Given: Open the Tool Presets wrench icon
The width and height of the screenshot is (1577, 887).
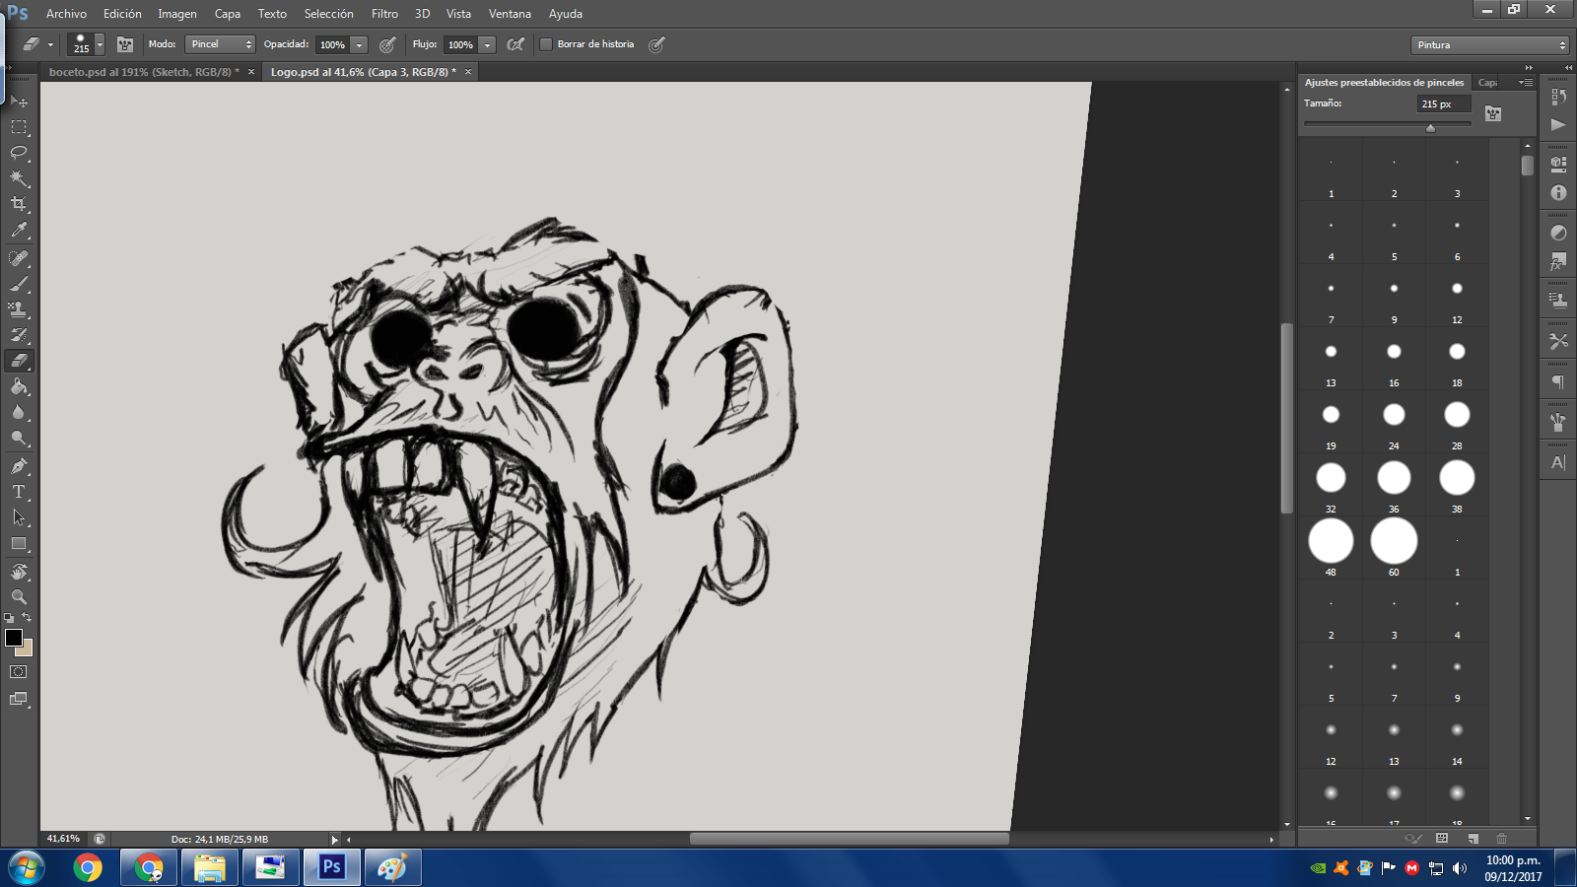Looking at the screenshot, I should point(1558,341).
